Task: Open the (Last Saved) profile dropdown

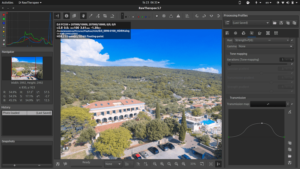Action: [x=250, y=23]
